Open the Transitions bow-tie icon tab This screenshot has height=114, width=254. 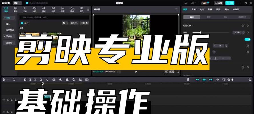tap(53, 9)
